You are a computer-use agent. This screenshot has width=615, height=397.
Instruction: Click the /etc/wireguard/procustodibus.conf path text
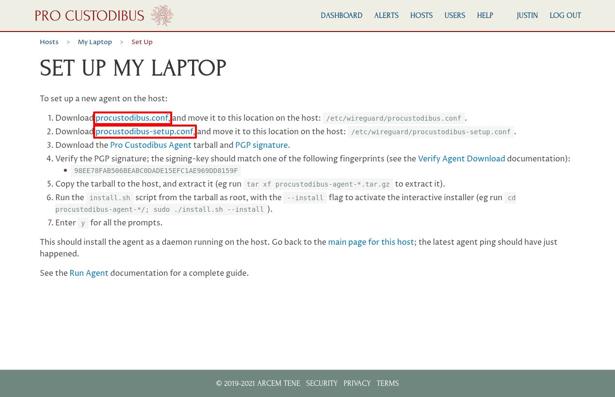394,118
